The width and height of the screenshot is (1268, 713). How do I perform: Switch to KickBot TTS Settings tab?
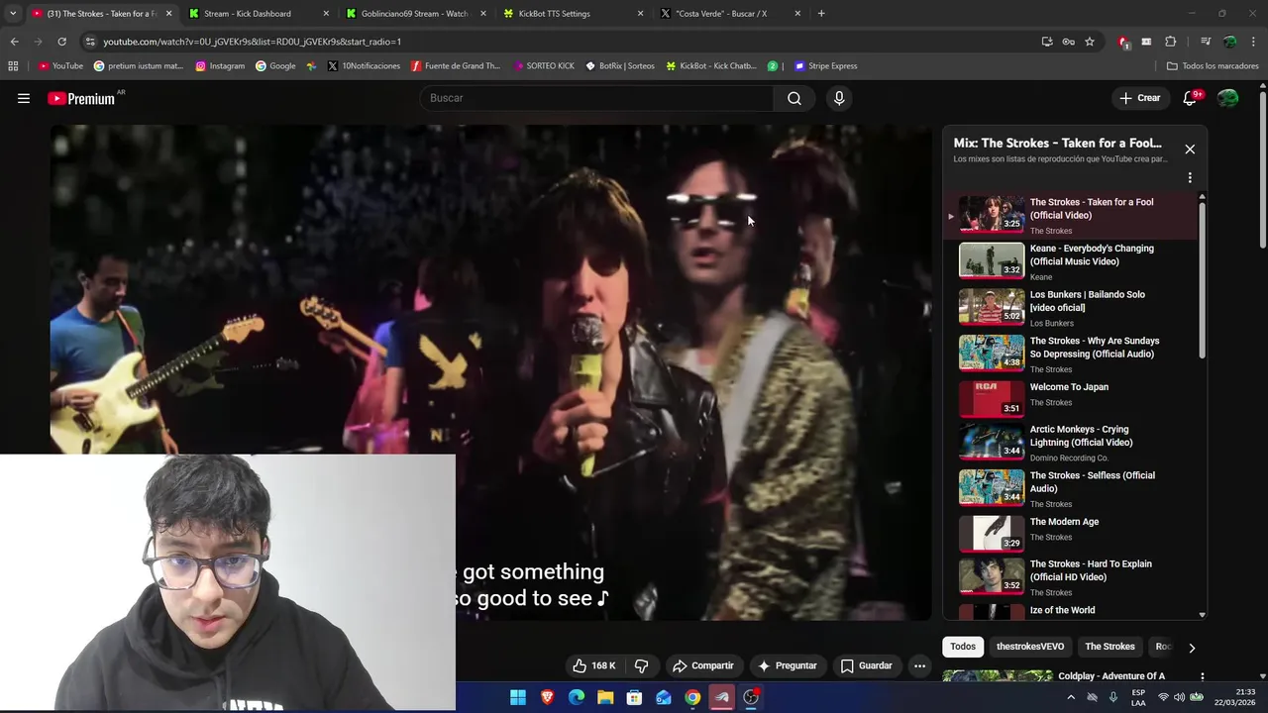click(x=573, y=14)
